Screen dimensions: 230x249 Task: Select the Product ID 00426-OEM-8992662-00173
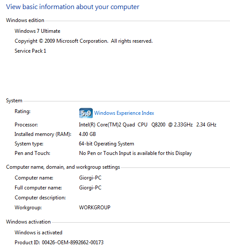tap(59, 243)
